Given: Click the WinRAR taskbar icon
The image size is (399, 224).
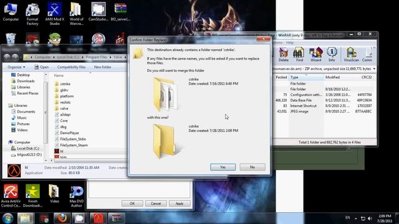Looking at the screenshot, I should point(117,218).
